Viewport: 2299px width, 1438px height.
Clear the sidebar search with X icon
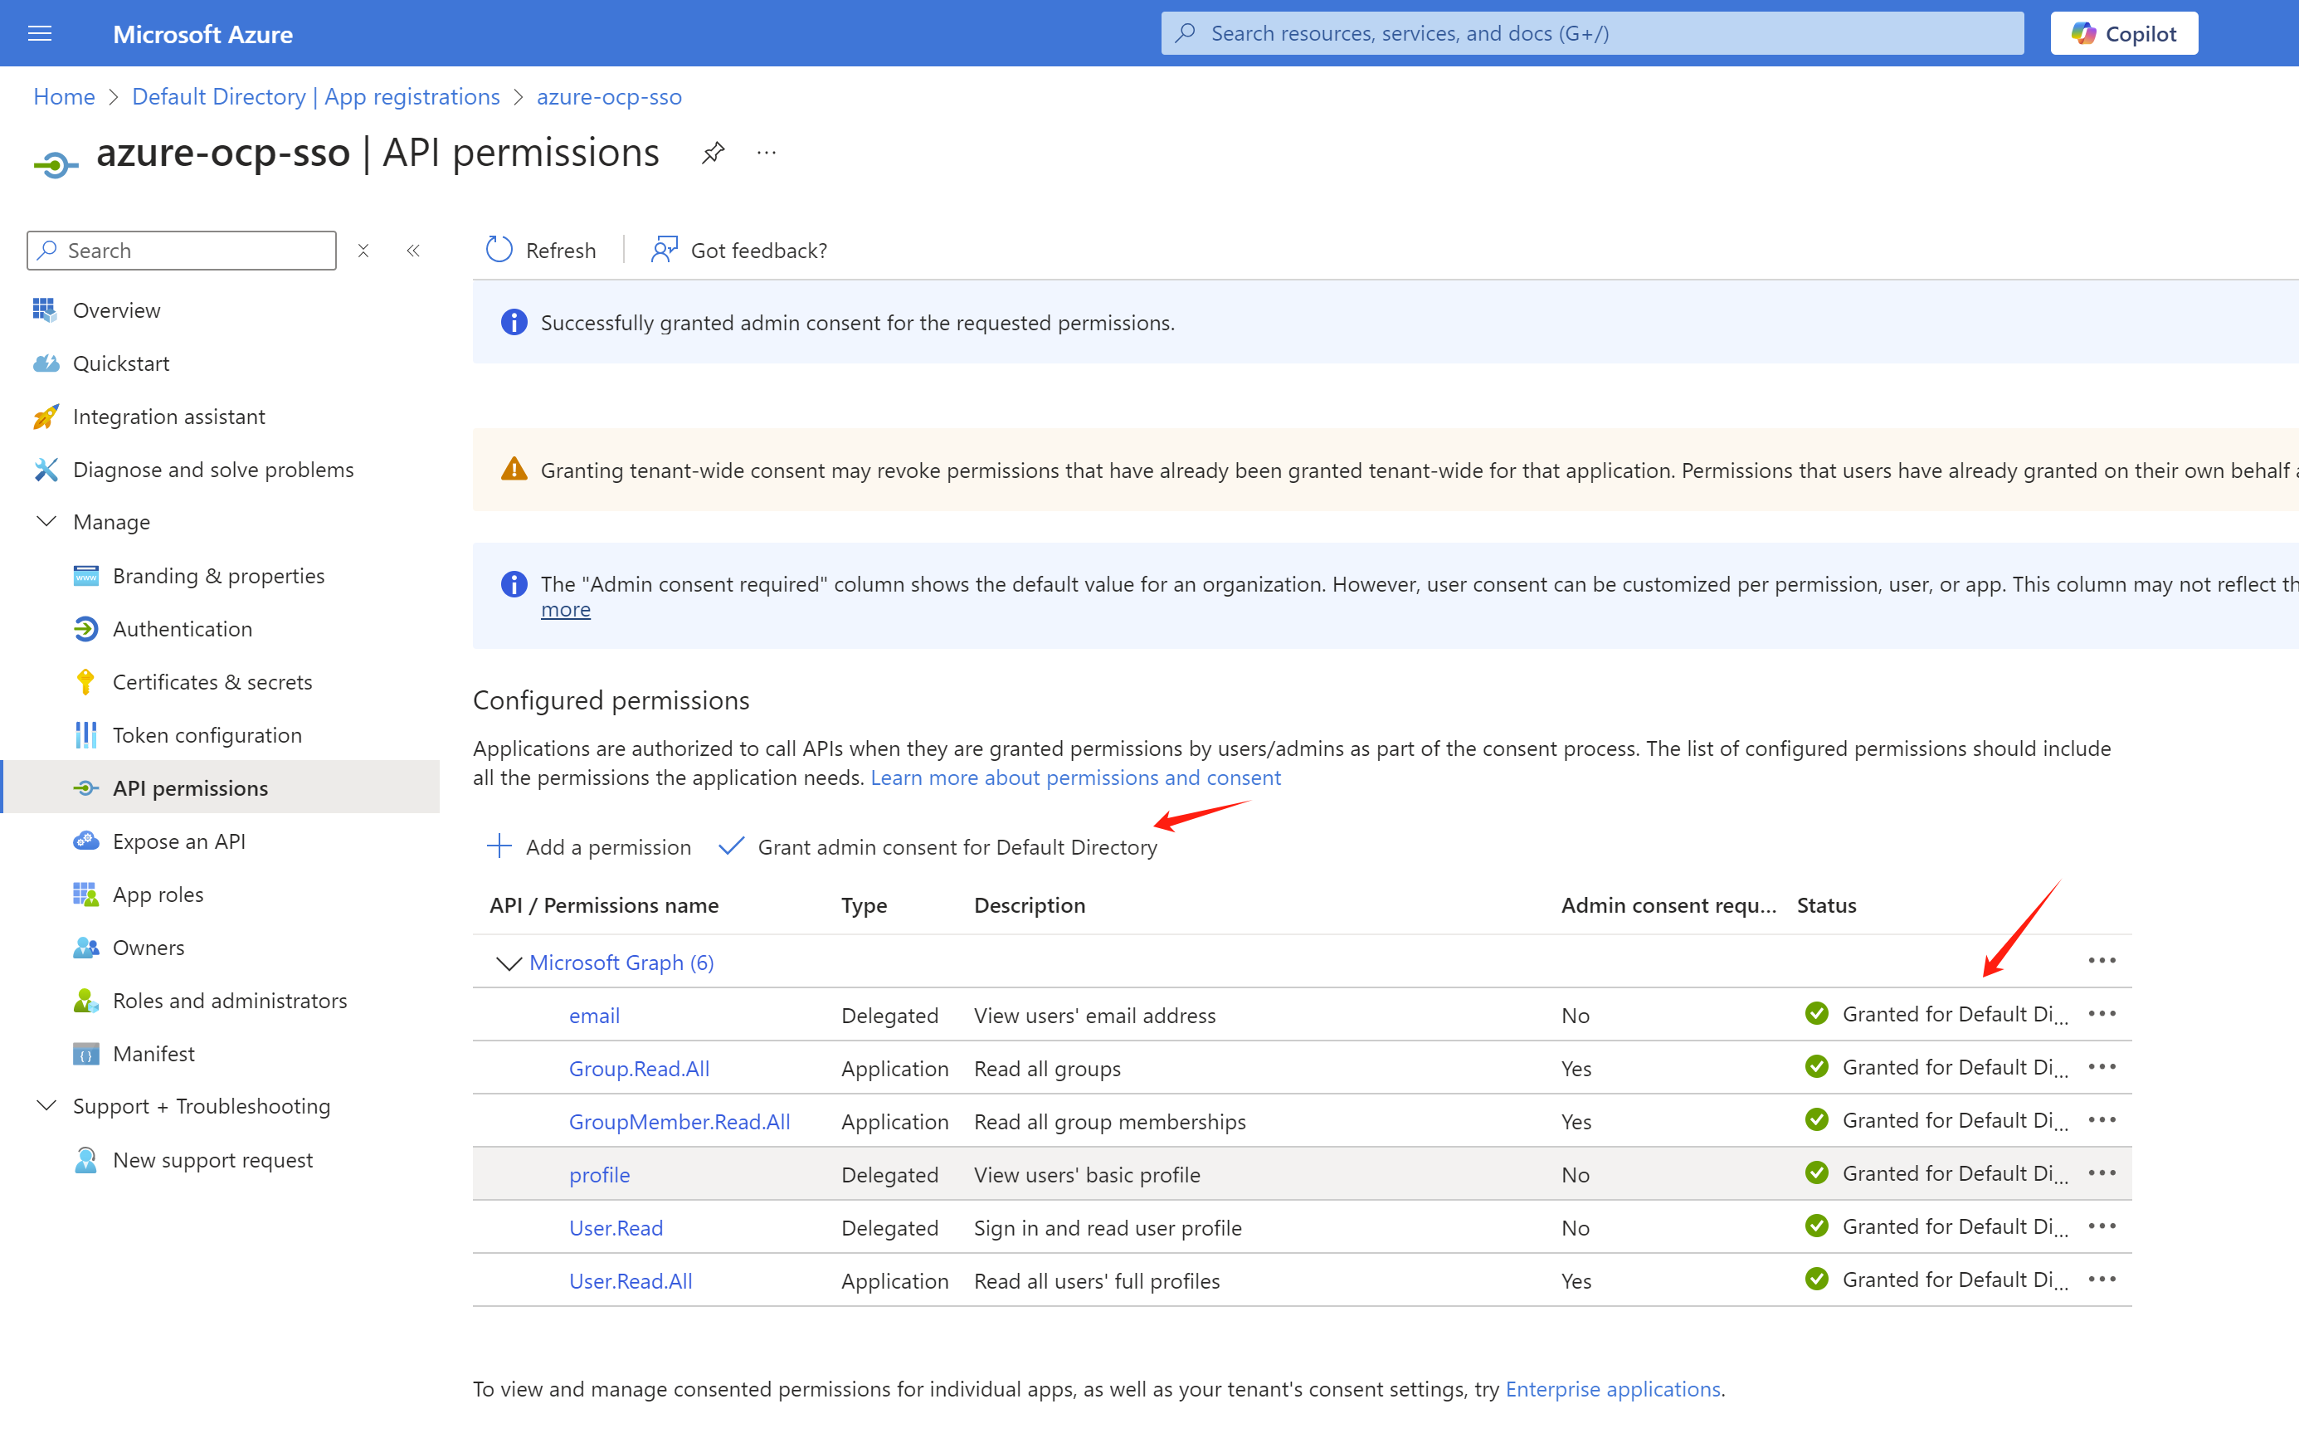(363, 251)
